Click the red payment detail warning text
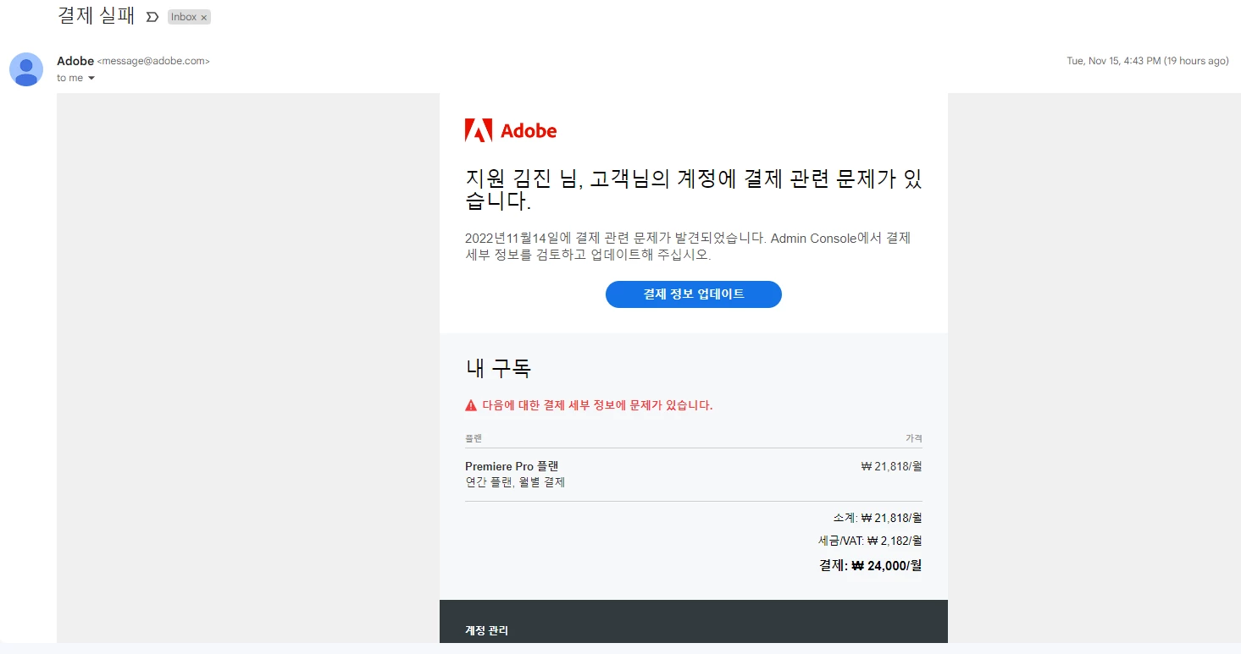The image size is (1241, 654). point(597,405)
